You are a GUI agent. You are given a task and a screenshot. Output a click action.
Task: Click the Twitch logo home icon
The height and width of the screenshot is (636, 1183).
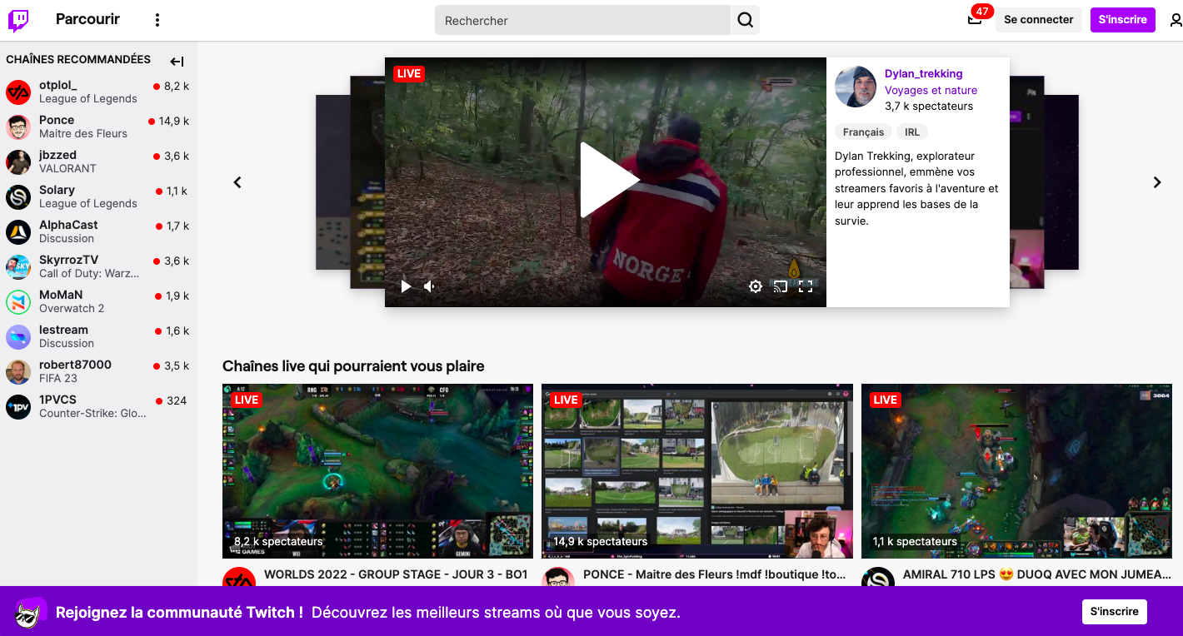(18, 20)
